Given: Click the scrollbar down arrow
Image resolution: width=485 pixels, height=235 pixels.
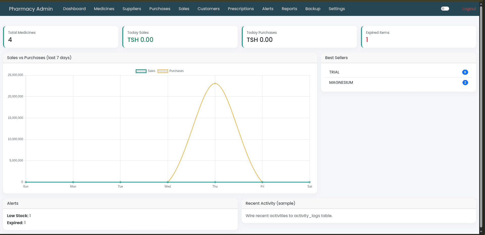Looking at the screenshot, I should 481,231.
